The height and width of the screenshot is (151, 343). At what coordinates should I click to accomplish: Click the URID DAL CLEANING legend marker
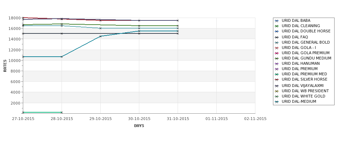(x=277, y=26)
